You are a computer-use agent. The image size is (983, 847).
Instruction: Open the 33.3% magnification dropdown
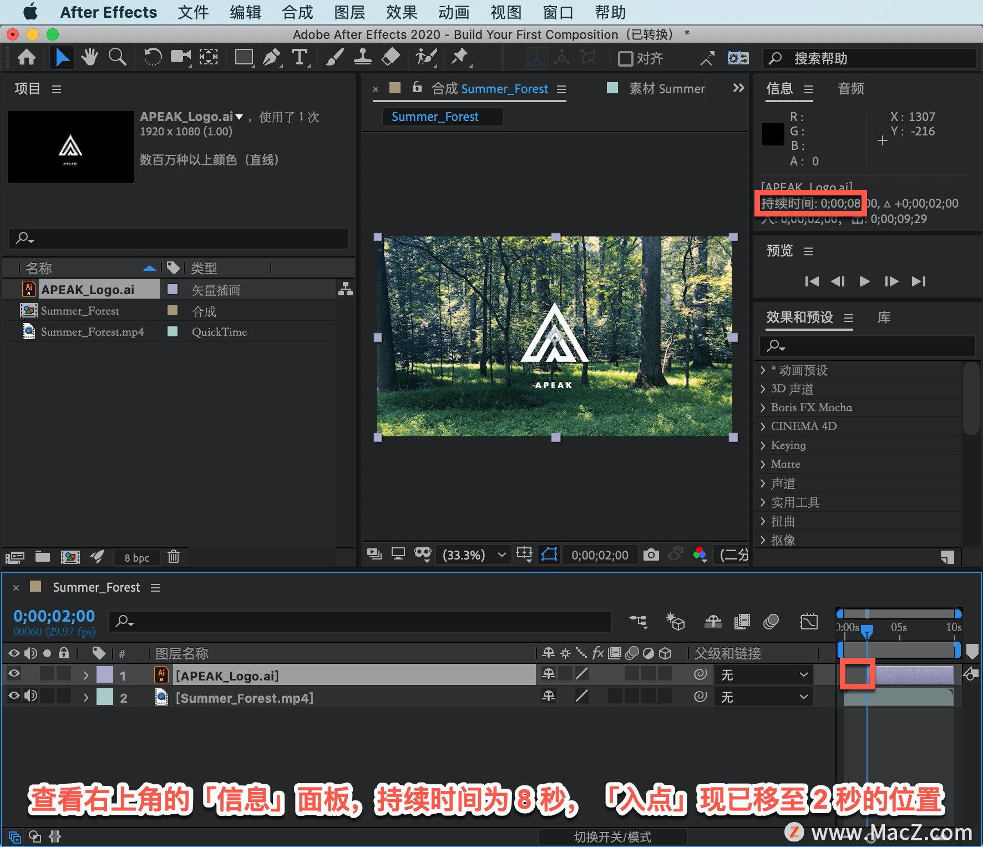tap(474, 555)
